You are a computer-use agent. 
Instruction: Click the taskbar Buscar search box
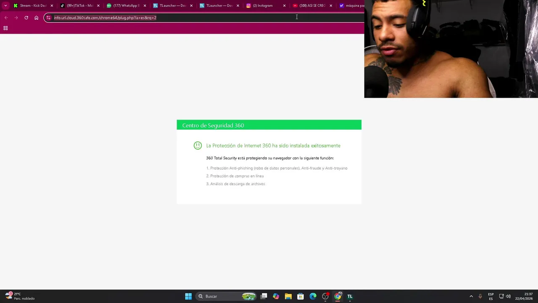coord(227,296)
